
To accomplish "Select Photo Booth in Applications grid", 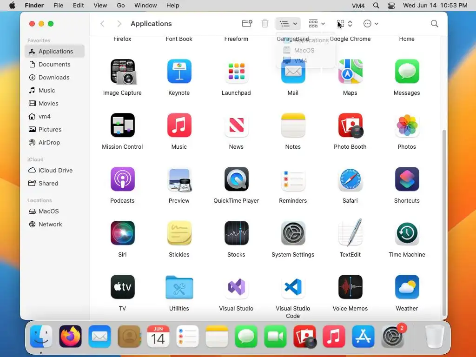I will coord(350,126).
